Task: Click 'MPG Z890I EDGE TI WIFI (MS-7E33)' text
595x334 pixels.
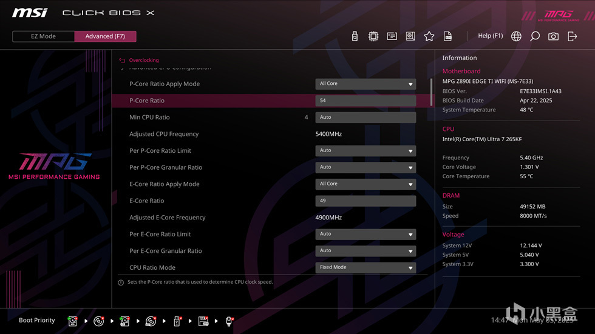Action: click(488, 81)
